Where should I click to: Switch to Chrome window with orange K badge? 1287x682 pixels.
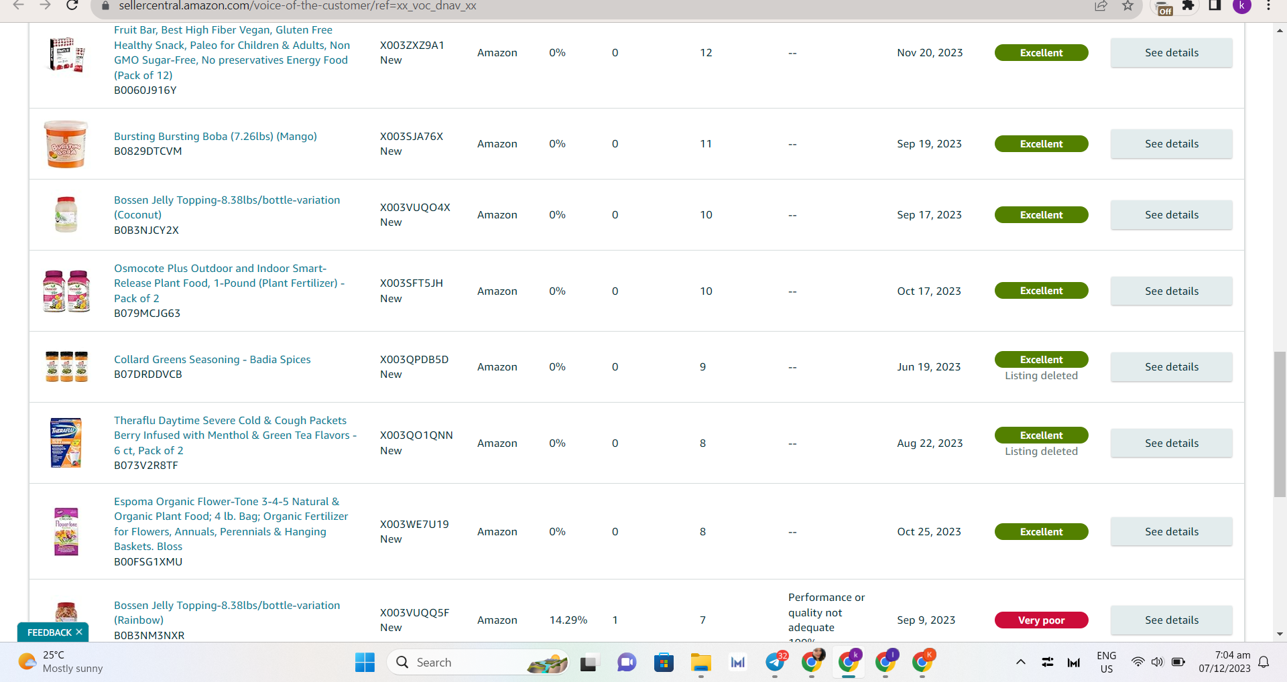coord(923,662)
